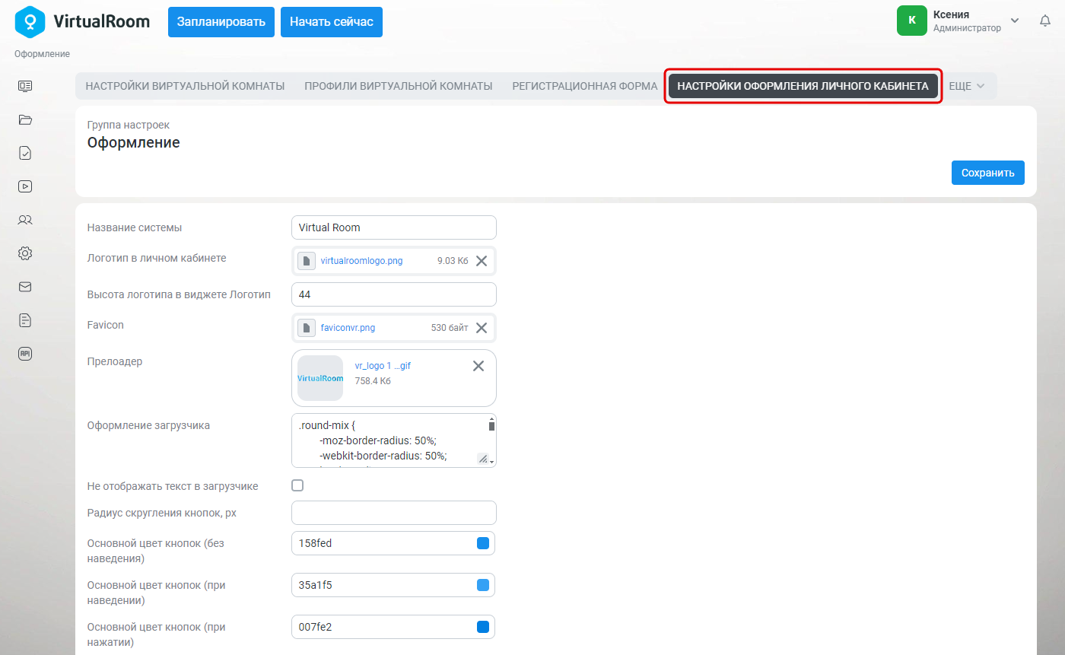Click the Запланировать button
The image size is (1065, 655).
(221, 22)
